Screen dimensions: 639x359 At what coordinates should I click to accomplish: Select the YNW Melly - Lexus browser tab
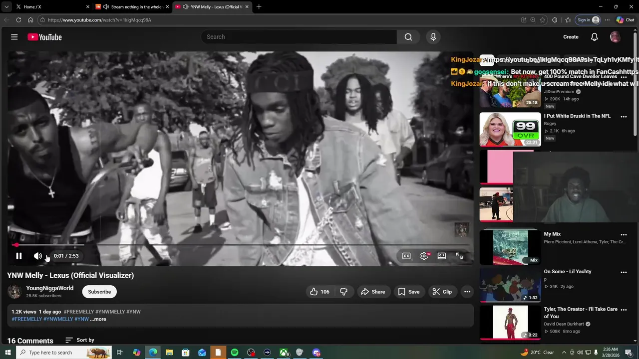[x=213, y=7]
